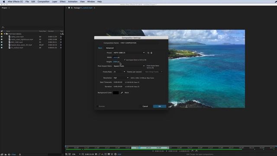Click the Duration value
Viewport: 277px width, 156px height.
pos(118,87)
